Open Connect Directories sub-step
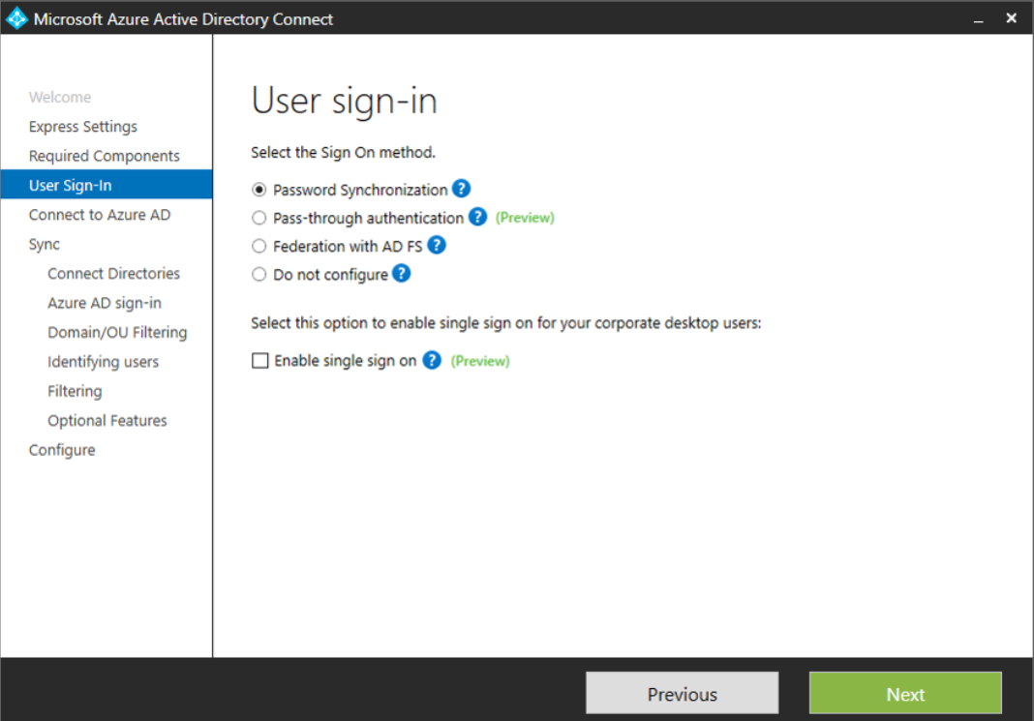This screenshot has height=721, width=1034. click(113, 274)
